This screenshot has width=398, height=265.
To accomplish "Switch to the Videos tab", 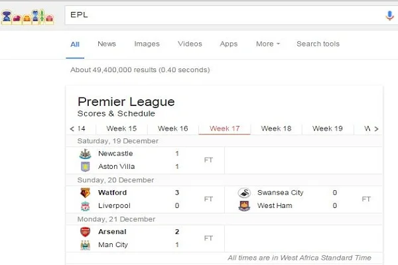I will (190, 44).
